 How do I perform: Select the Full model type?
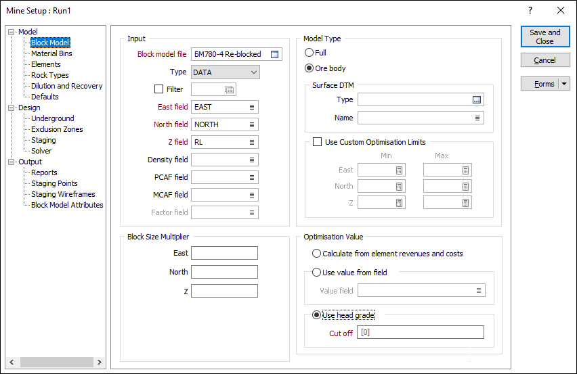(x=309, y=53)
